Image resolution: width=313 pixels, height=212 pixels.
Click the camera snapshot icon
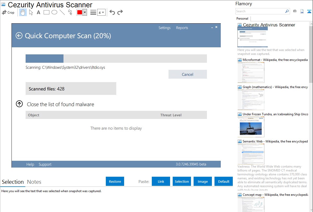point(295,11)
